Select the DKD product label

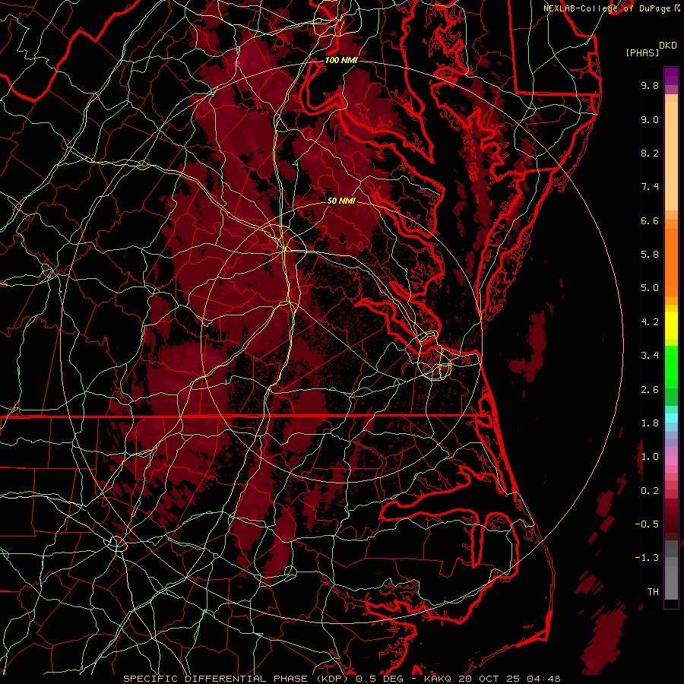(x=668, y=46)
